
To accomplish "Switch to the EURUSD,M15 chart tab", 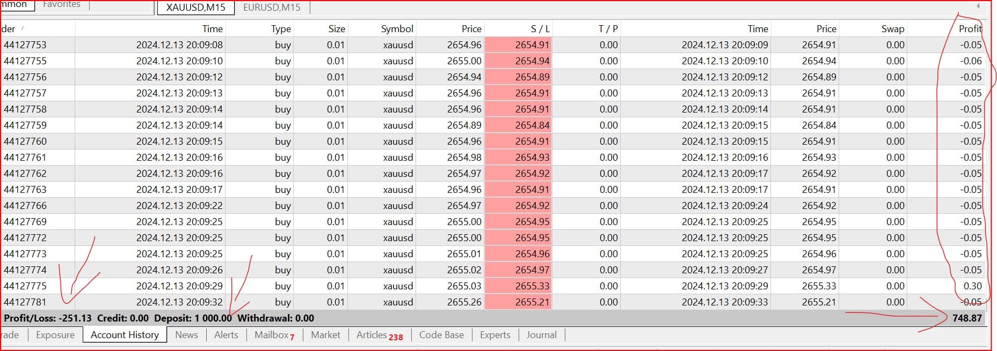I will (272, 8).
